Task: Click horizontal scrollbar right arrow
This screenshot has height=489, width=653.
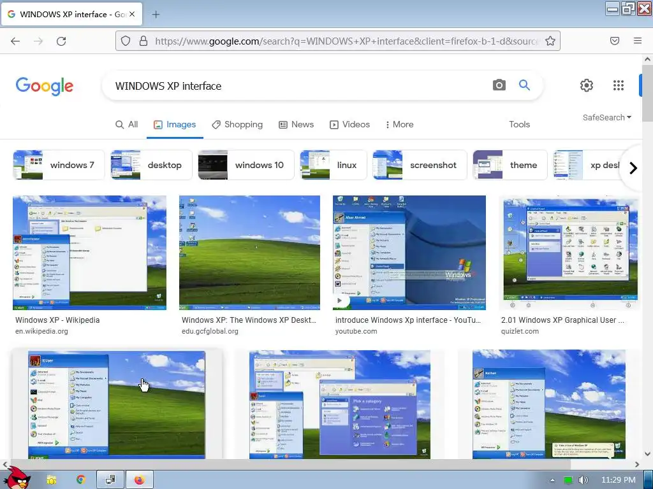Action: click(637, 464)
